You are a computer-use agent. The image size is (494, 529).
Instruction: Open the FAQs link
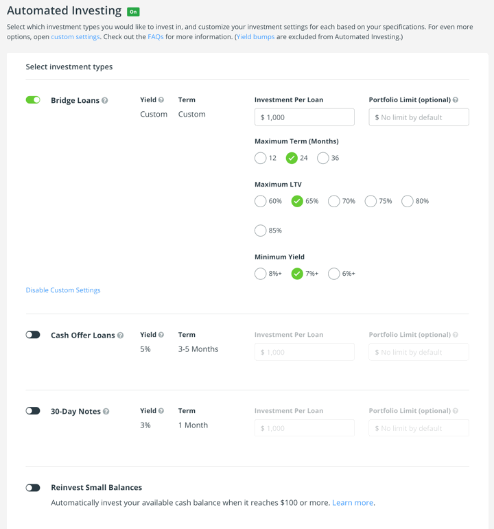156,37
